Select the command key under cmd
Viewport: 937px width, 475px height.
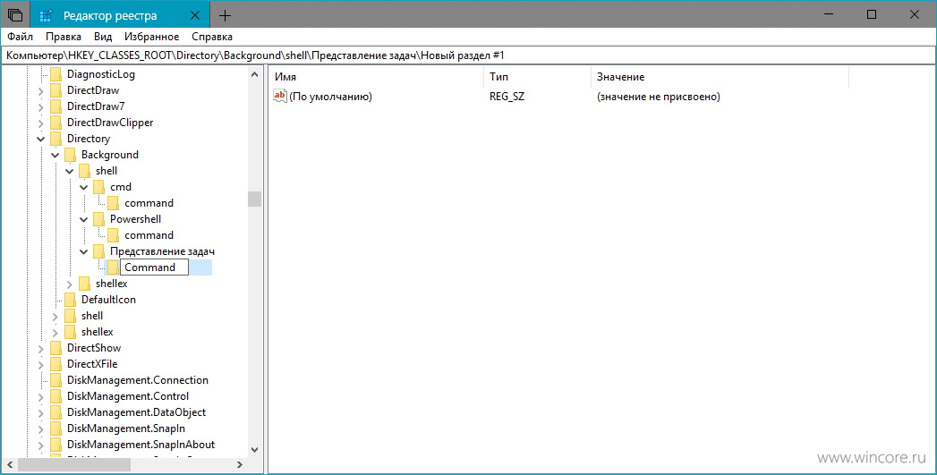149,203
